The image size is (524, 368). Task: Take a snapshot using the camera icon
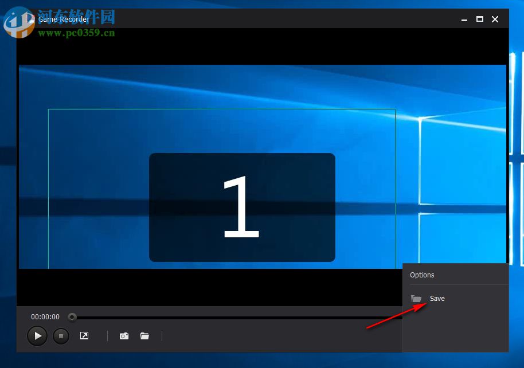(x=124, y=336)
